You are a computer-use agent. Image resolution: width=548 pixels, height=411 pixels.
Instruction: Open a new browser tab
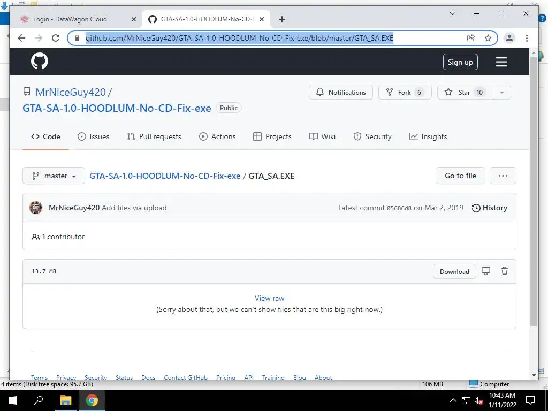[282, 19]
